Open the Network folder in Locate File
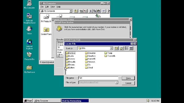 point(90,62)
